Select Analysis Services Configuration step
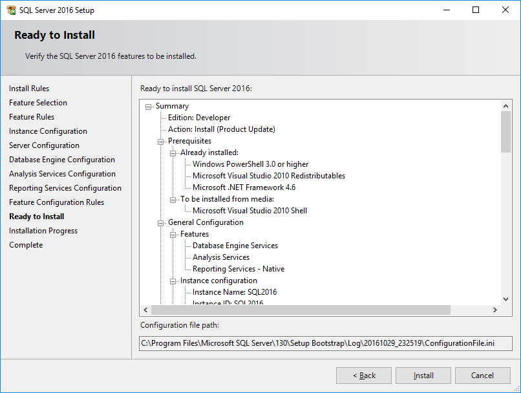The width and height of the screenshot is (521, 393). (x=63, y=174)
